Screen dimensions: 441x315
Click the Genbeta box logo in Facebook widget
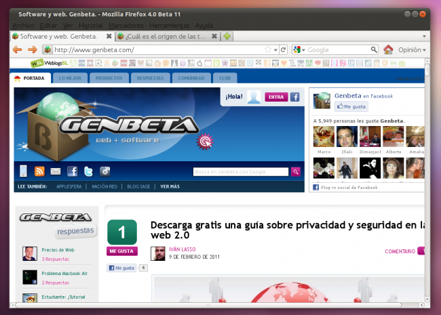(x=322, y=100)
